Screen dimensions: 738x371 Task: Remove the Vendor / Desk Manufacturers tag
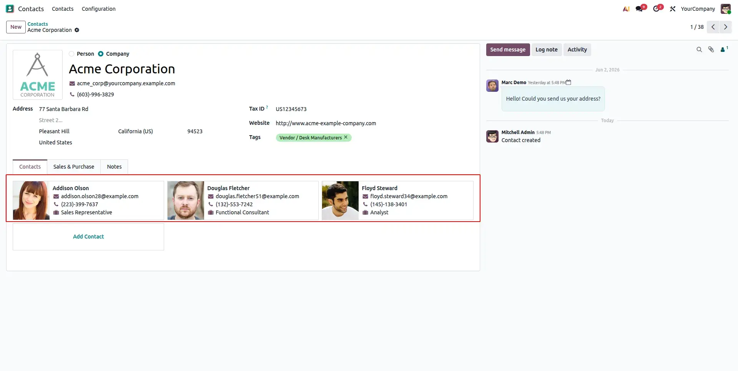[x=346, y=137]
